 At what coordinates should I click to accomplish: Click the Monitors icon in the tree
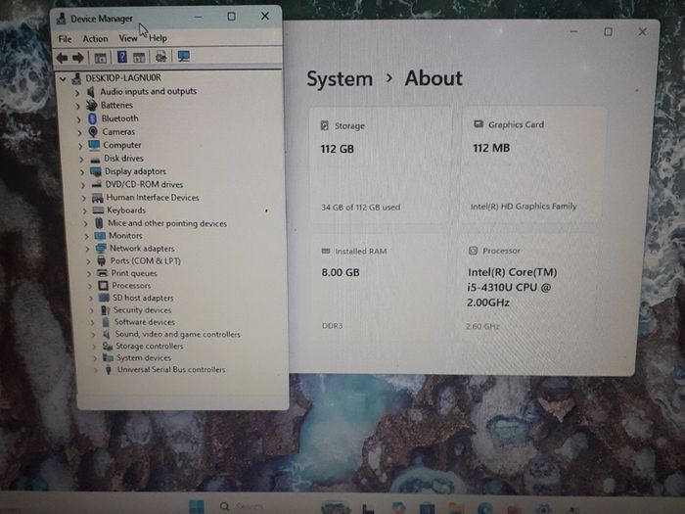tap(100, 236)
